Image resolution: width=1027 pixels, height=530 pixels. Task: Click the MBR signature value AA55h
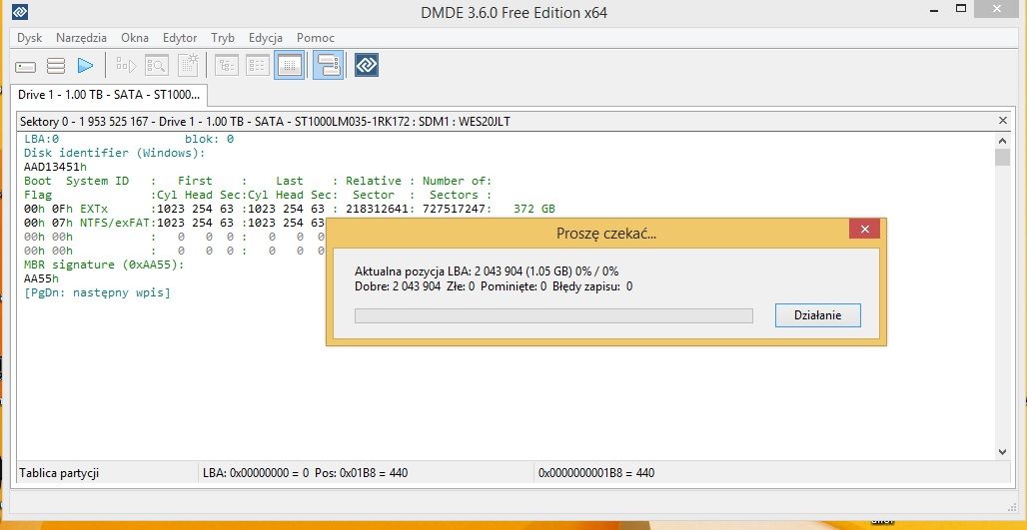pyautogui.click(x=41, y=278)
